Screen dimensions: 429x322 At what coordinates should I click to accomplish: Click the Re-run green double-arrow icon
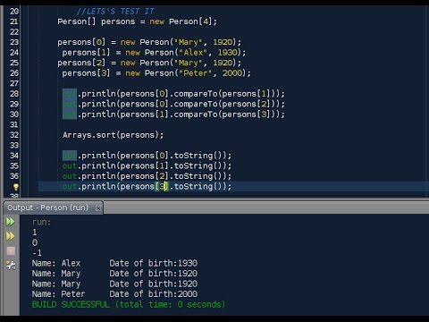pos(11,222)
